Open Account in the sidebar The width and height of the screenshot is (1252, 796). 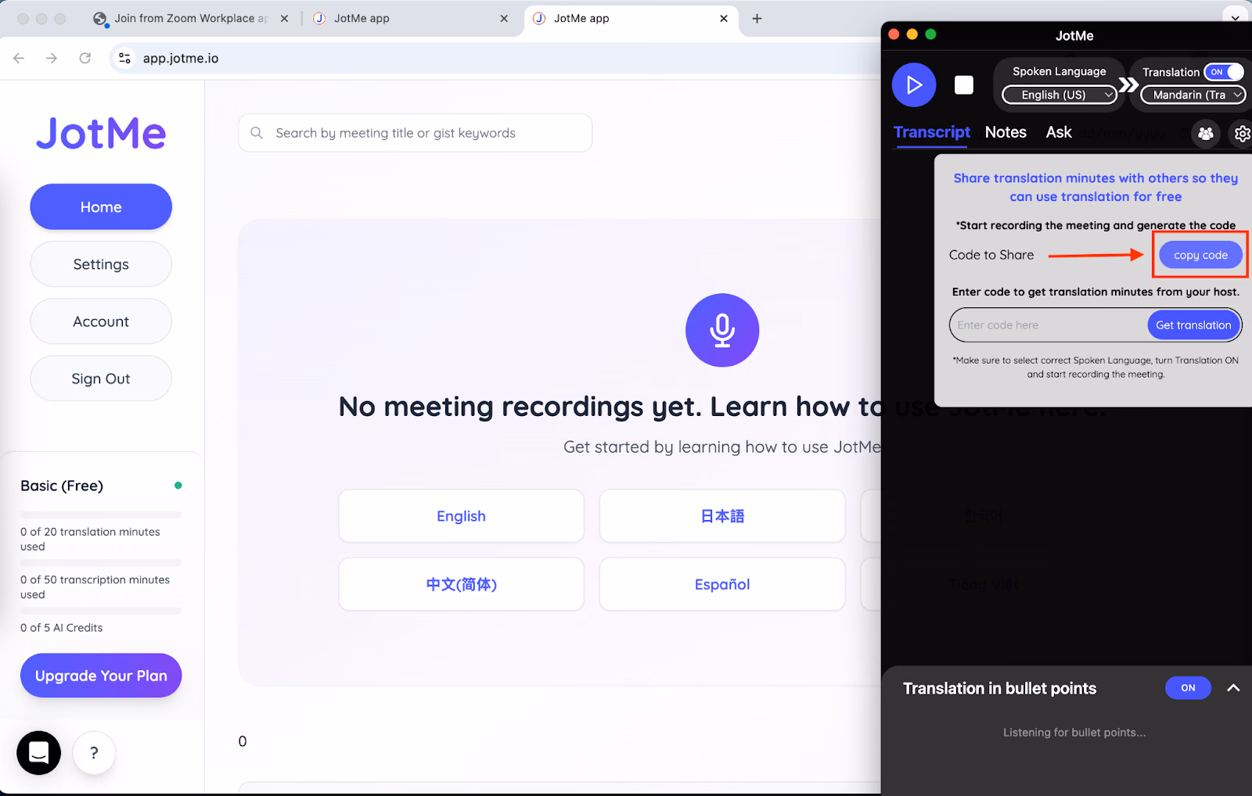pos(101,321)
